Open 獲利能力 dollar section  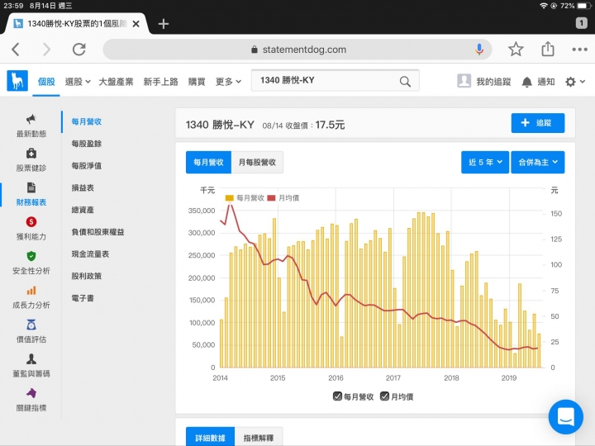[x=31, y=228]
